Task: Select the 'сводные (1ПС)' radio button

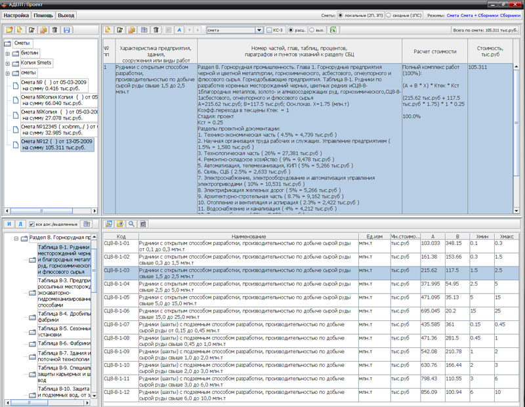Action: tap(388, 14)
